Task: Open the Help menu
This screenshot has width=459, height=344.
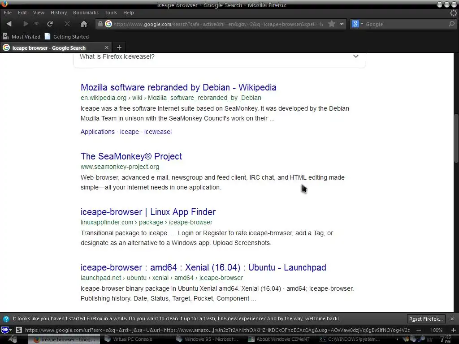Action: pyautogui.click(x=129, y=13)
